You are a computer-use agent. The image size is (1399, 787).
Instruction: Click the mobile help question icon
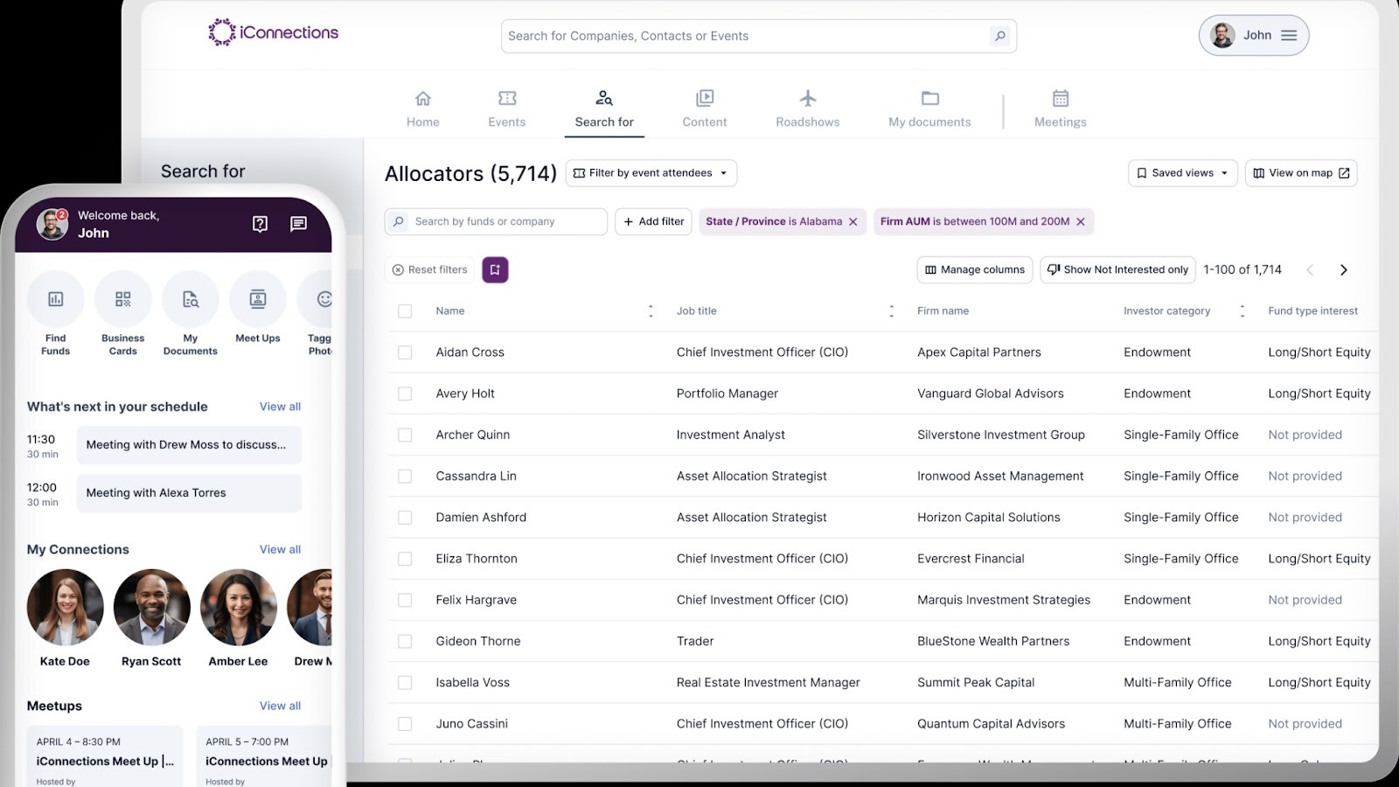(260, 224)
